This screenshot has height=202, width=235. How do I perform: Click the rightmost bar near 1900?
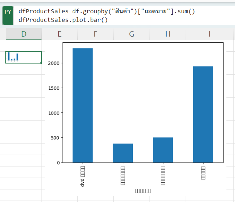point(203,114)
